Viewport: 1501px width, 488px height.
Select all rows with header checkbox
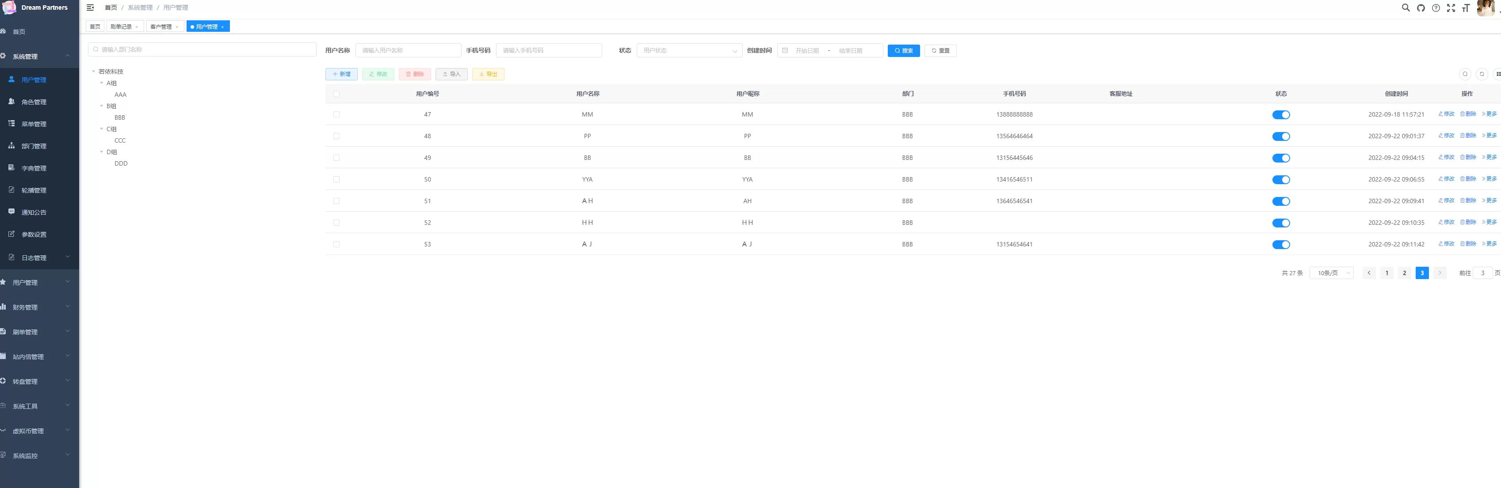336,94
